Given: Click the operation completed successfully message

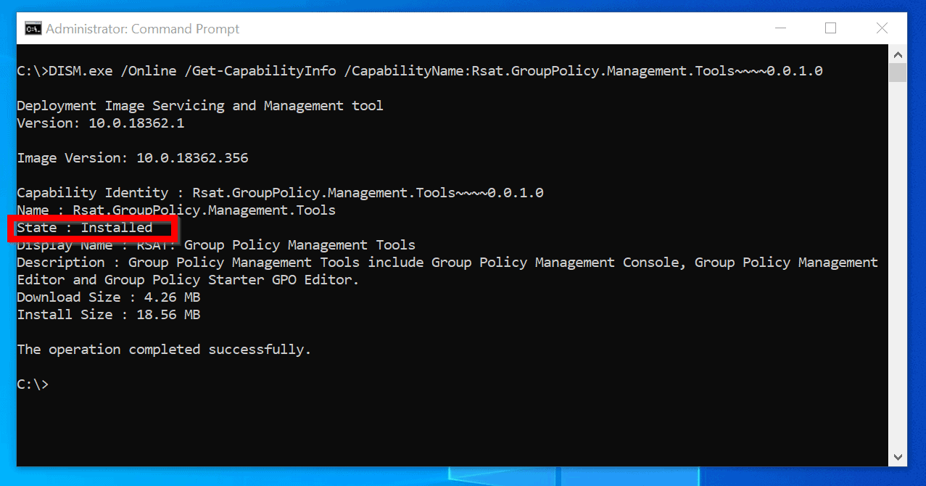Looking at the screenshot, I should click(x=164, y=349).
